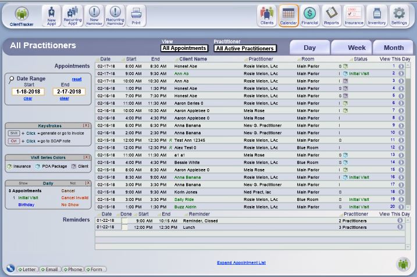
Task: Open the Inventory module
Action: 376,16
